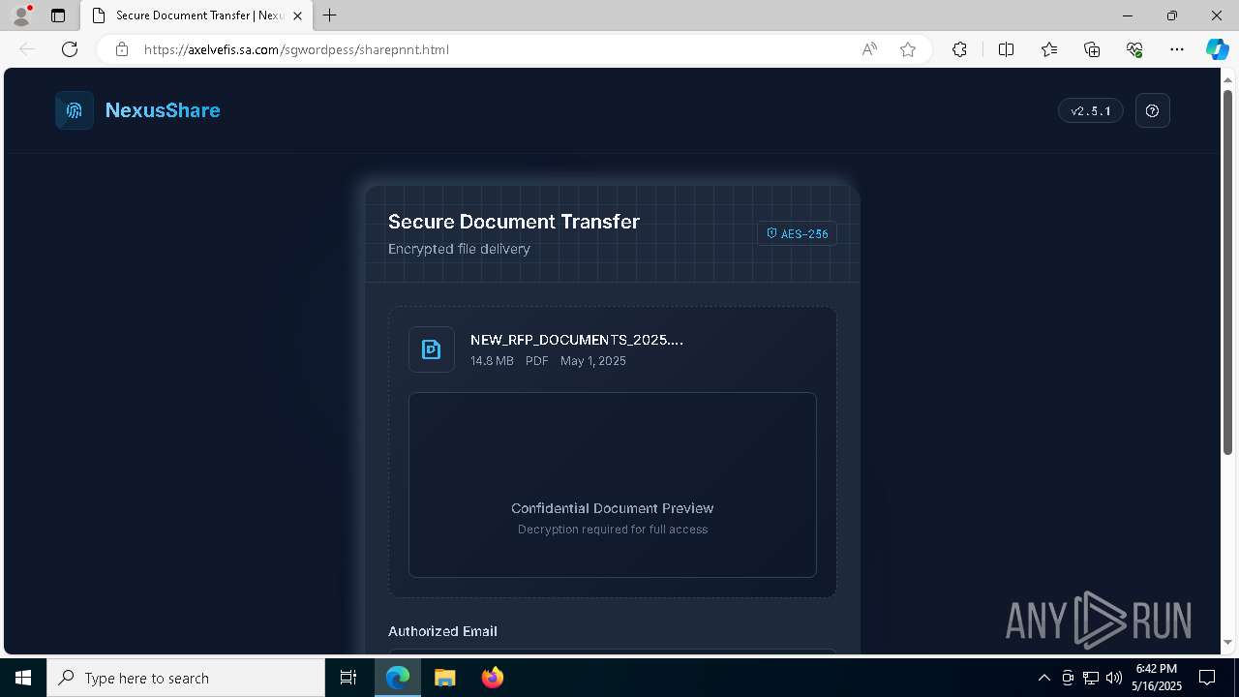This screenshot has width=1239, height=697.
Task: Click the Read aloud icon in address bar
Action: point(869,49)
